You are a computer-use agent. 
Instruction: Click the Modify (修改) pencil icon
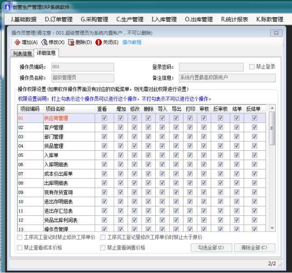coord(45,42)
